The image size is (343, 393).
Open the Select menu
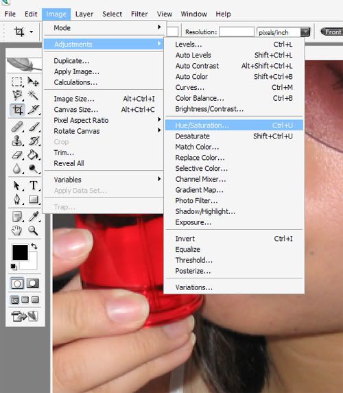tap(112, 14)
